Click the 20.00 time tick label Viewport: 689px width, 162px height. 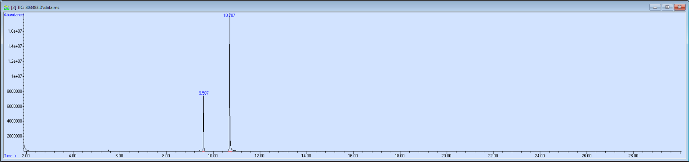[446, 156]
